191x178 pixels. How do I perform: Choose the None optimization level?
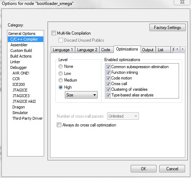point(61,66)
